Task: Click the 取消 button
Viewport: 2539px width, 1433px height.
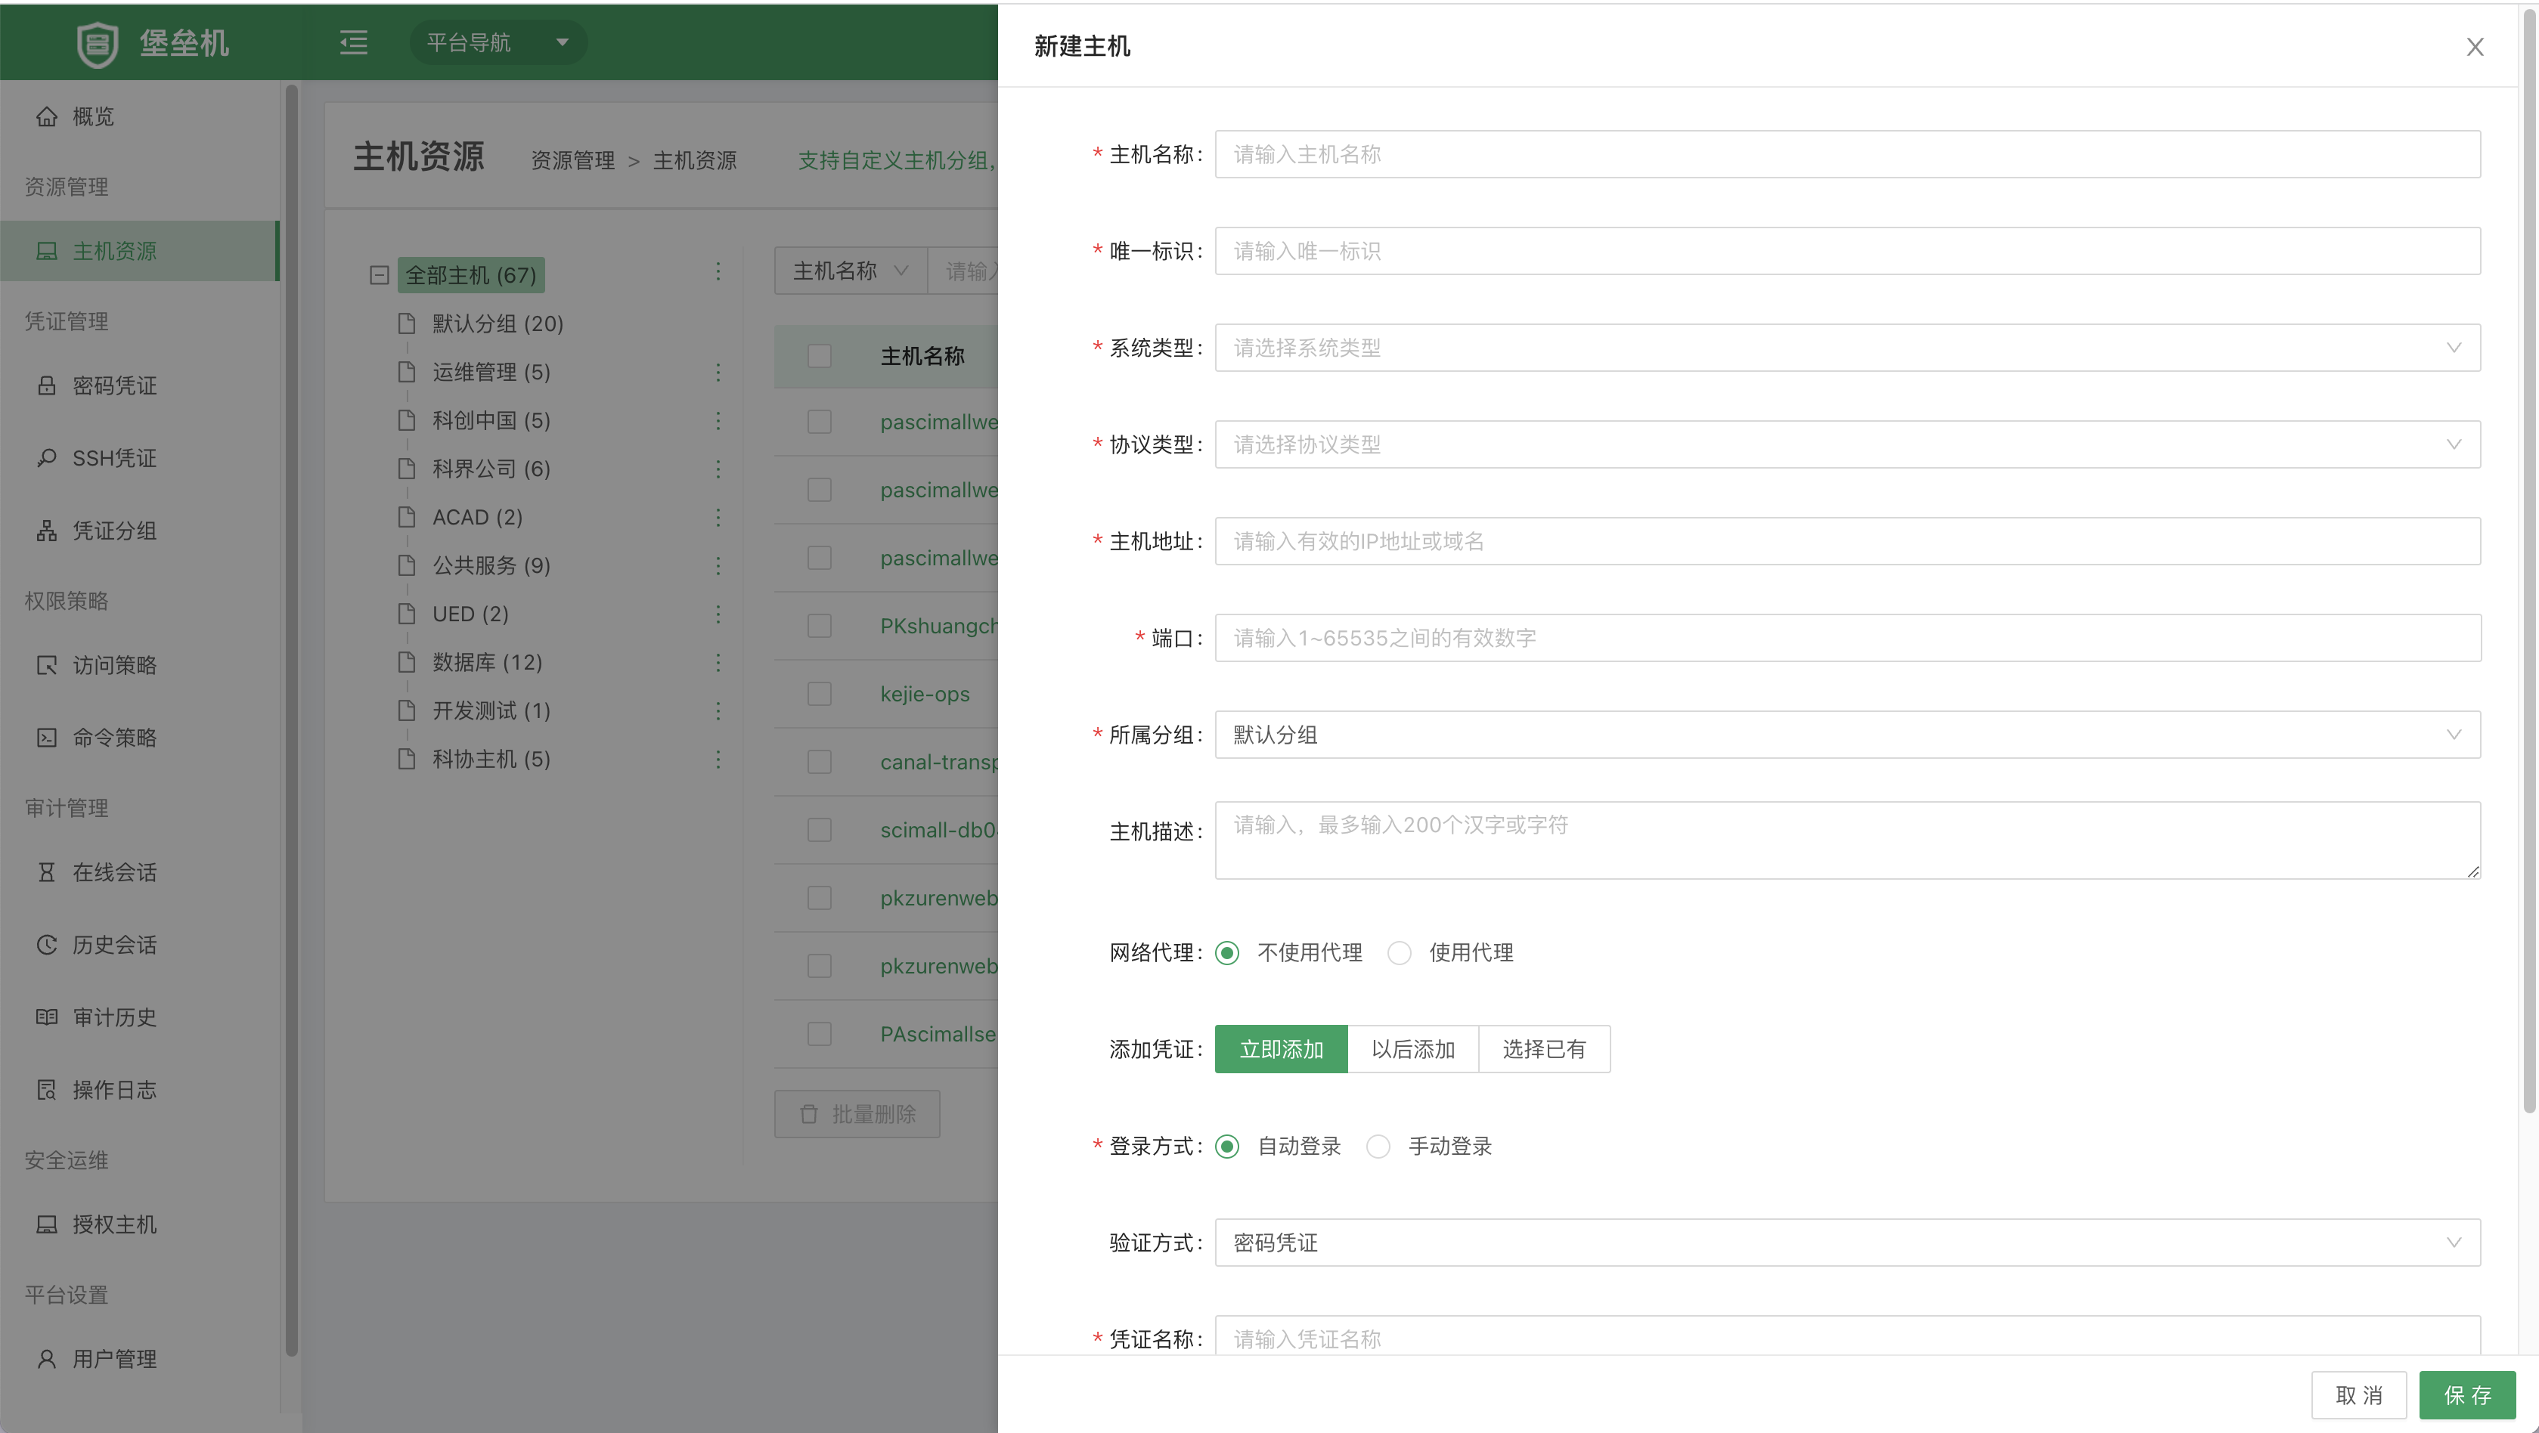Action: point(2358,1395)
